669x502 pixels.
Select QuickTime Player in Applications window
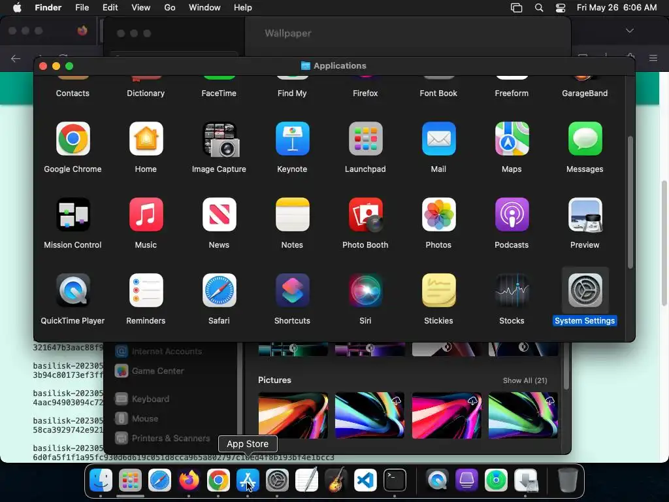tap(73, 290)
